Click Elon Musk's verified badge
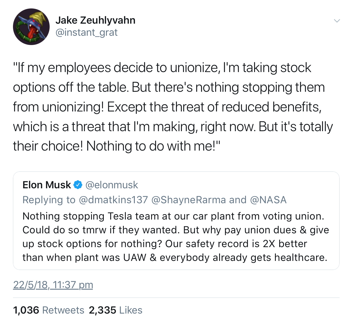 click(78, 185)
